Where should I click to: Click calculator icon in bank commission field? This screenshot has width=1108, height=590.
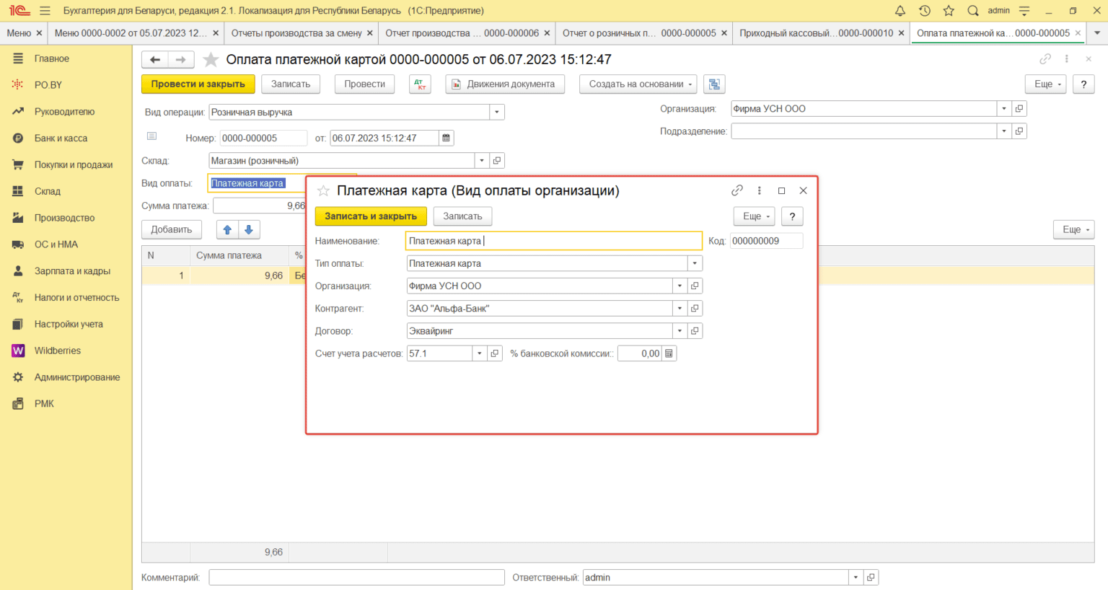pyautogui.click(x=669, y=353)
